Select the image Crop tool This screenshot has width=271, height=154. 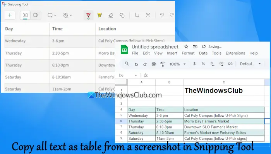pyautogui.click(x=137, y=15)
